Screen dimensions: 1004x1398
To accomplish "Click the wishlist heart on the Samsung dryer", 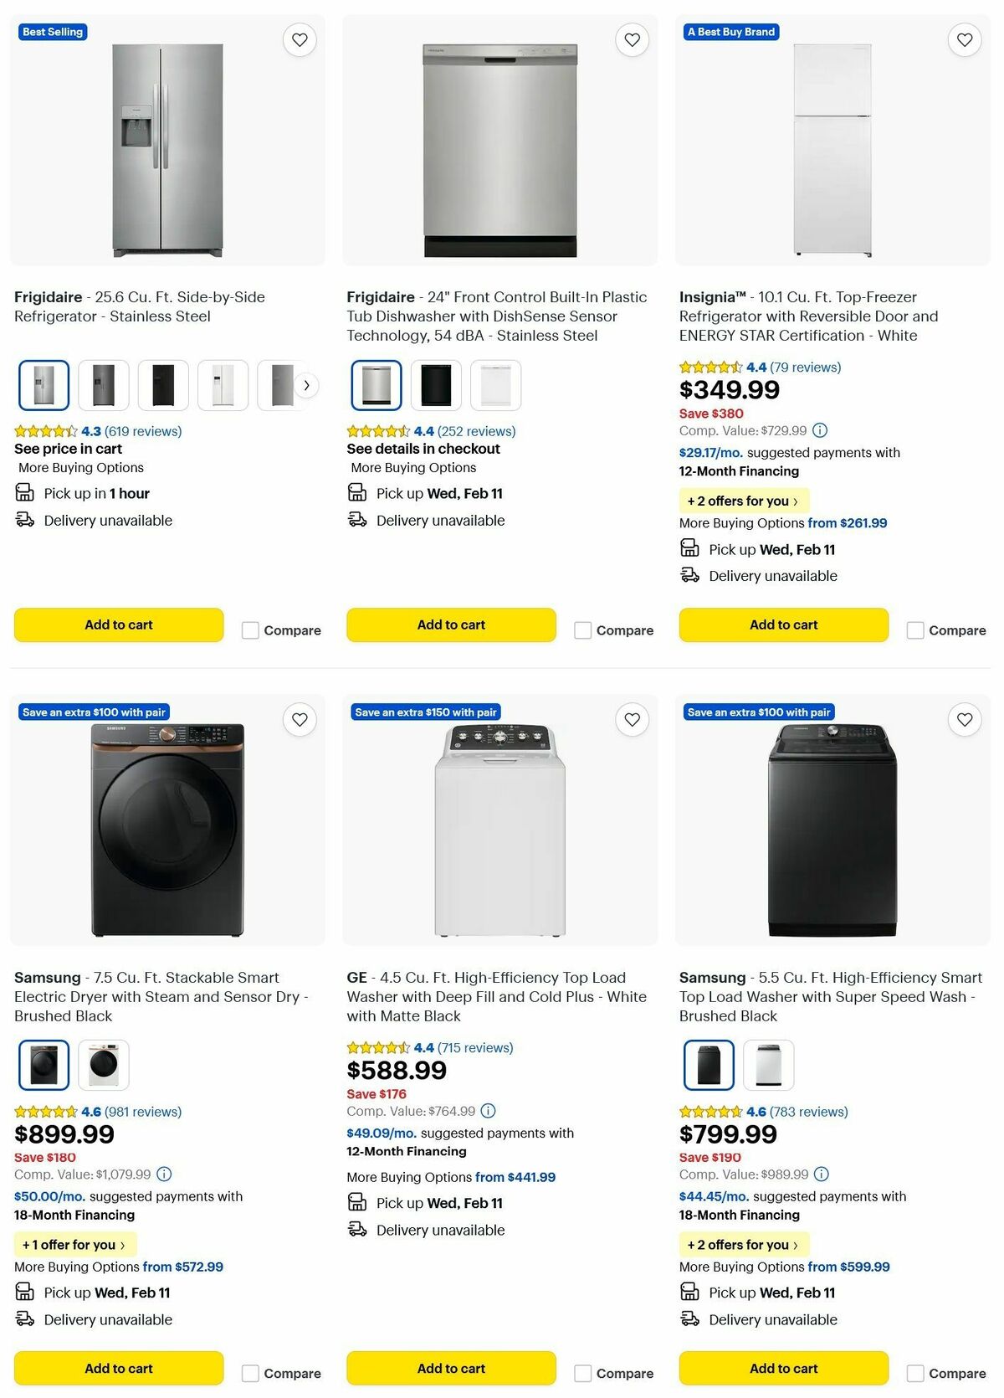I will pos(300,720).
